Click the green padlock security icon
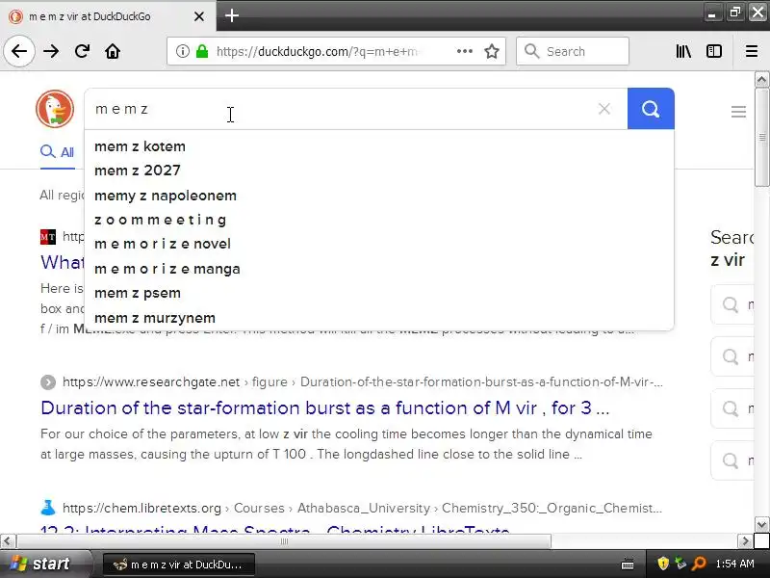 [202, 51]
